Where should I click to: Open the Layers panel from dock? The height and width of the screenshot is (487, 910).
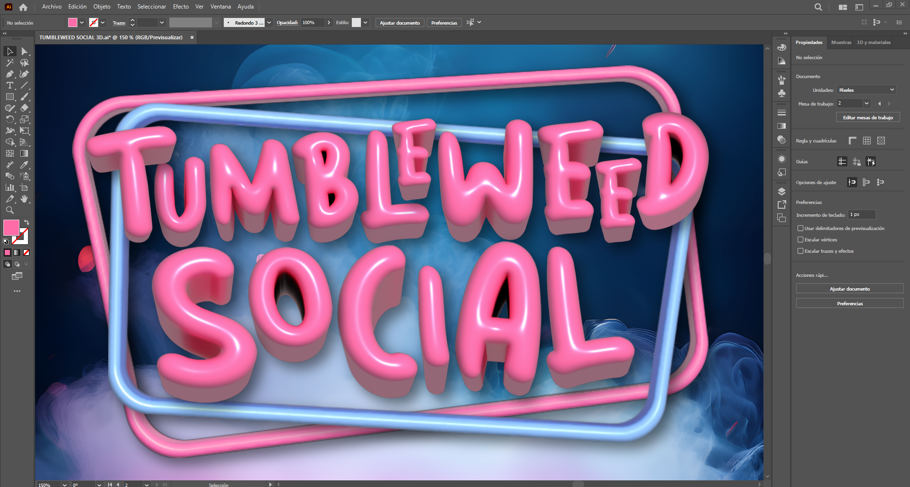(x=782, y=192)
